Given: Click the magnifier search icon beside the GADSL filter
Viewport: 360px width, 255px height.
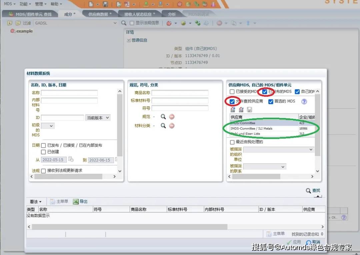Looking at the screenshot, I should pos(123,23).
